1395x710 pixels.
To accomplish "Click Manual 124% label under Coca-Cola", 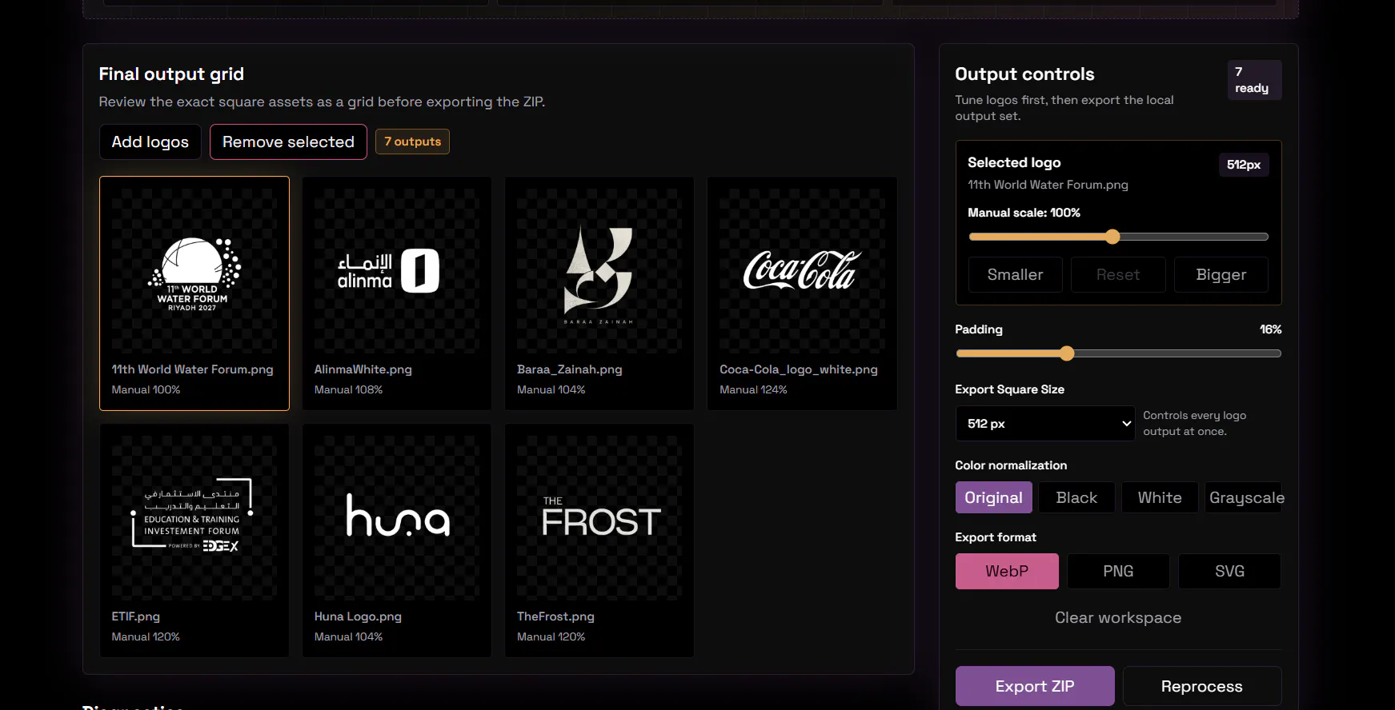I will [753, 389].
